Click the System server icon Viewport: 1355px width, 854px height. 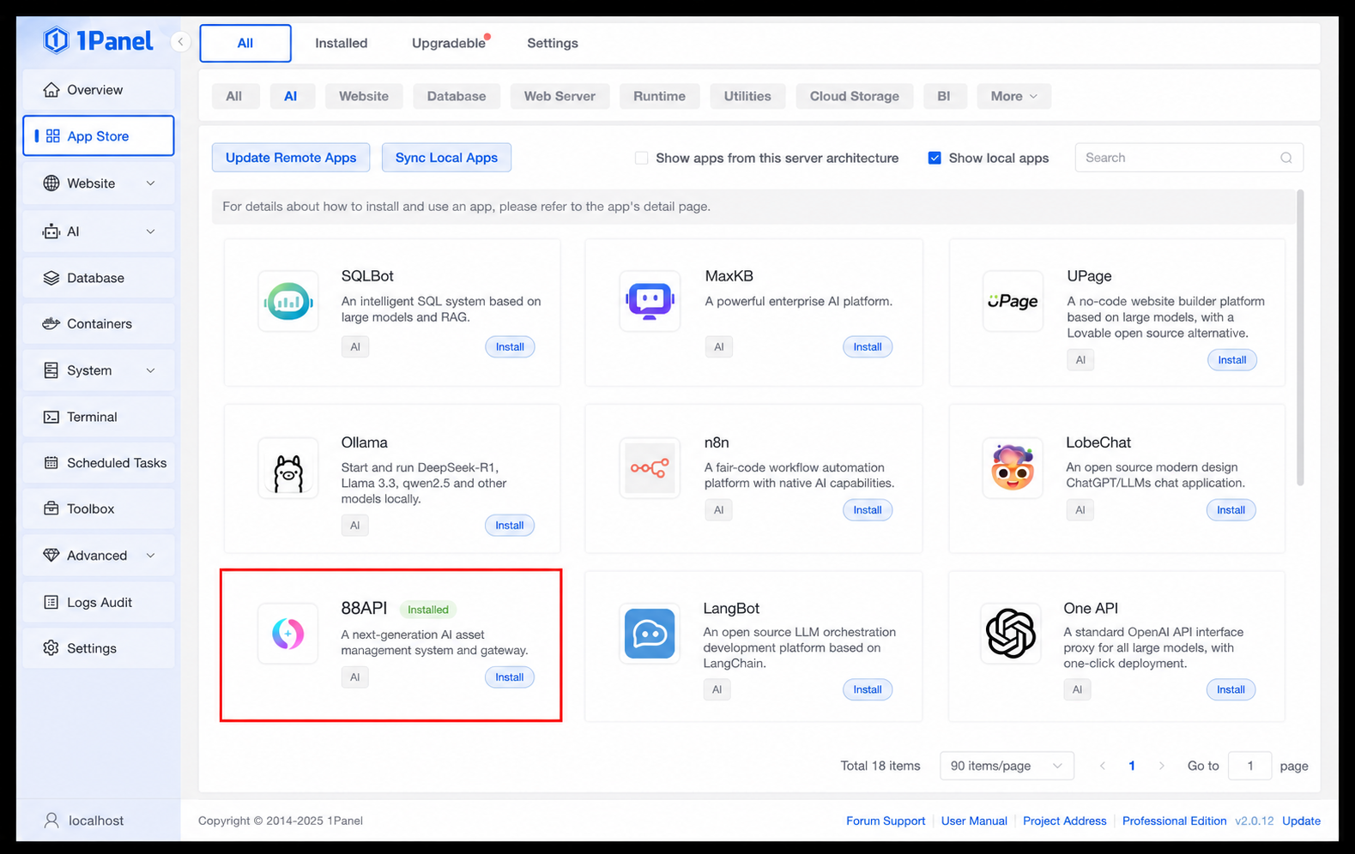coord(51,370)
